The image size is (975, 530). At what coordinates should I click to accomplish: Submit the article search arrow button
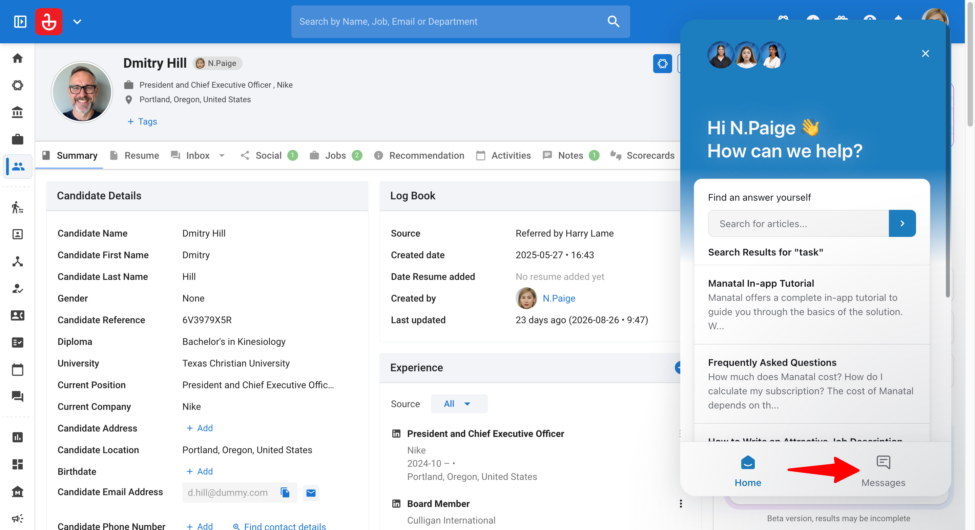tap(902, 223)
